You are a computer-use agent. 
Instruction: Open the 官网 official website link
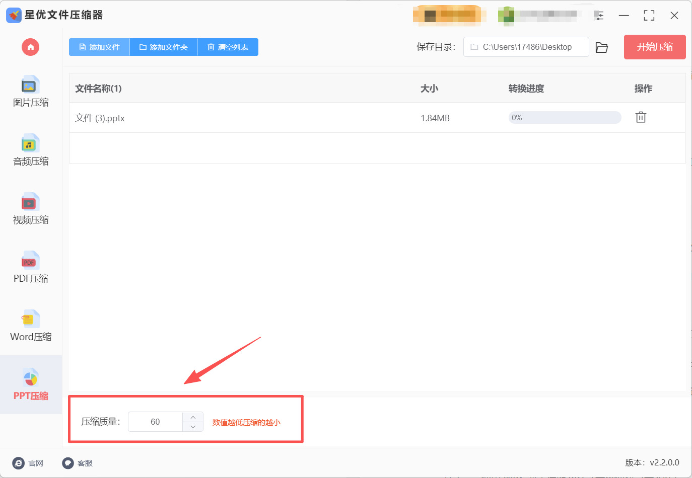click(x=28, y=463)
